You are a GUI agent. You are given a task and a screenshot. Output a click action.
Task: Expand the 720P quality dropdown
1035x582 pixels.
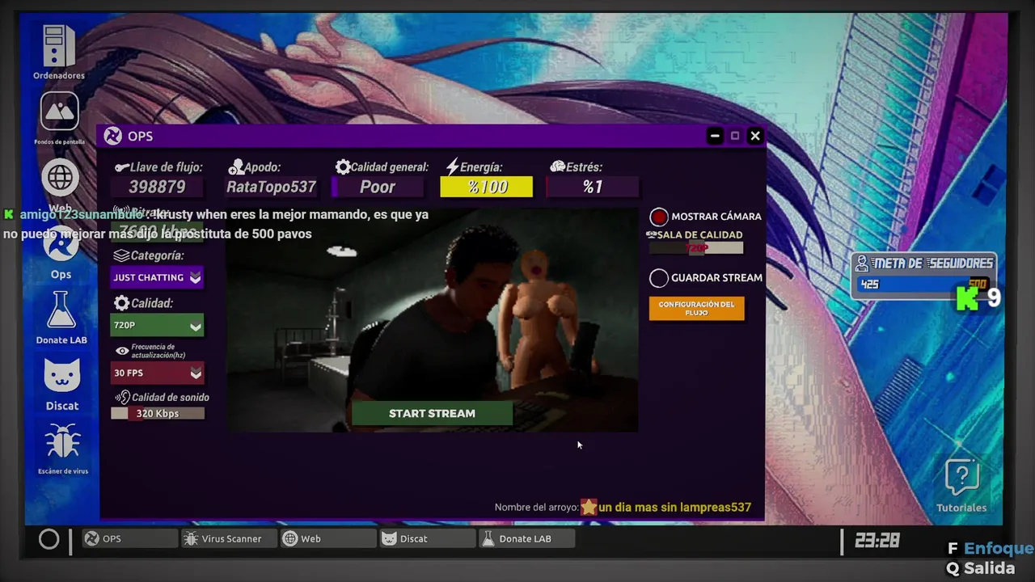(x=157, y=325)
